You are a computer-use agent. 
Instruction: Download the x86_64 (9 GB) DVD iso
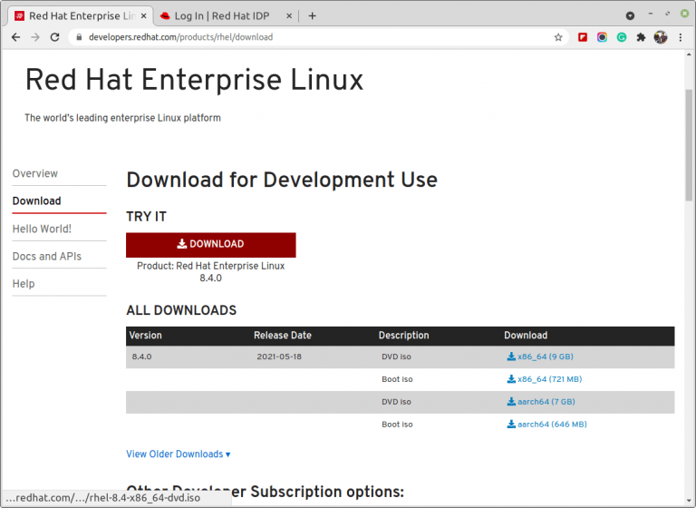coord(540,357)
